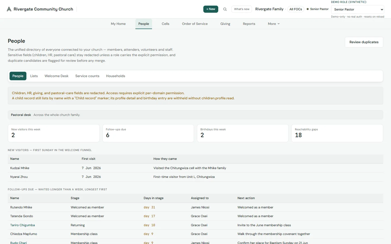Click the Pastoral desk label
This screenshot has height=244, width=391.
pos(21,115)
